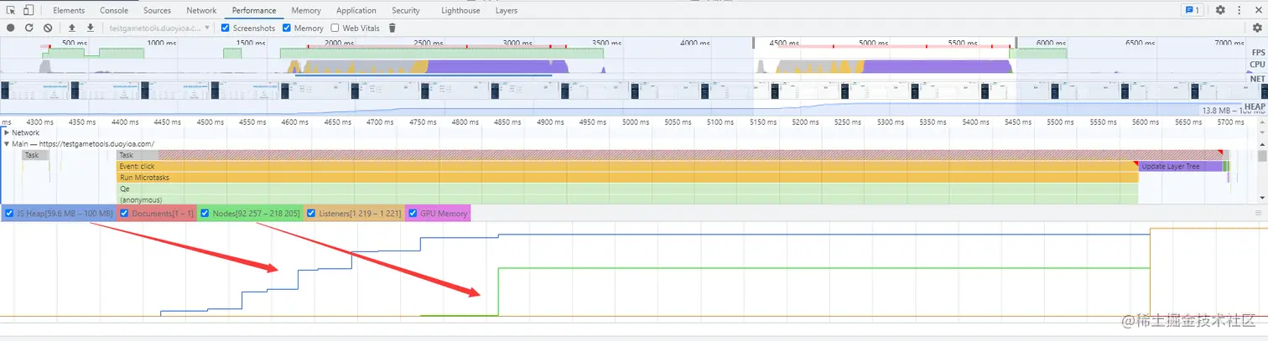This screenshot has width=1268, height=341.
Task: Click the left overview selection handle
Action: [x=752, y=44]
